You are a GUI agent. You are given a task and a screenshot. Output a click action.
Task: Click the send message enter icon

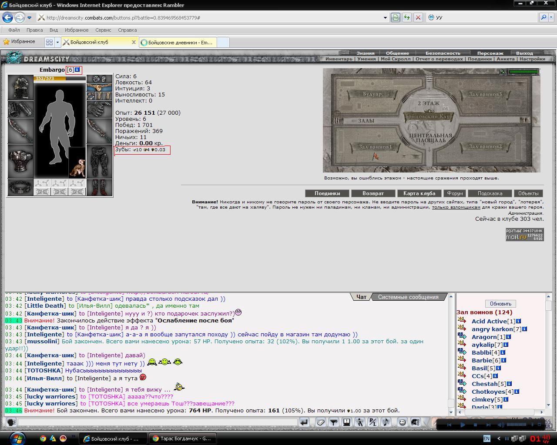coord(304,422)
